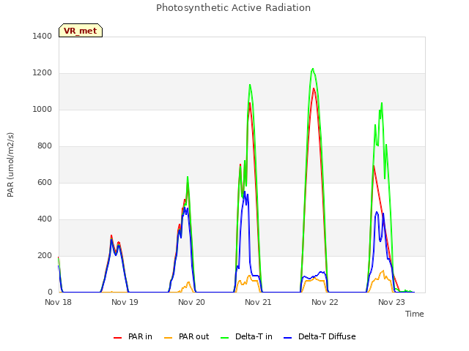Click the 800 y-axis tick label
This screenshot has width=469, height=351.
pyautogui.click(x=45, y=146)
